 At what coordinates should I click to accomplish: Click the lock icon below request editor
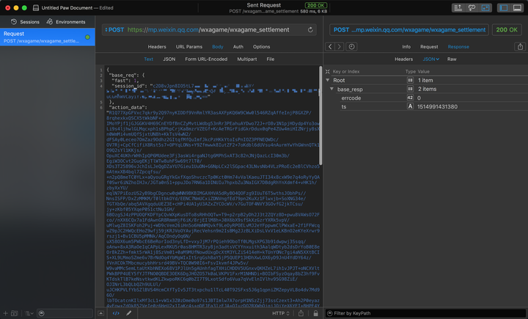tap(315, 313)
